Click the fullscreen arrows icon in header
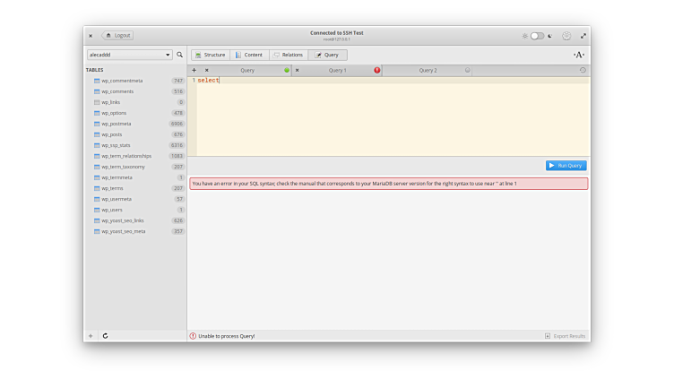Image resolution: width=674 pixels, height=379 pixels. click(x=583, y=36)
